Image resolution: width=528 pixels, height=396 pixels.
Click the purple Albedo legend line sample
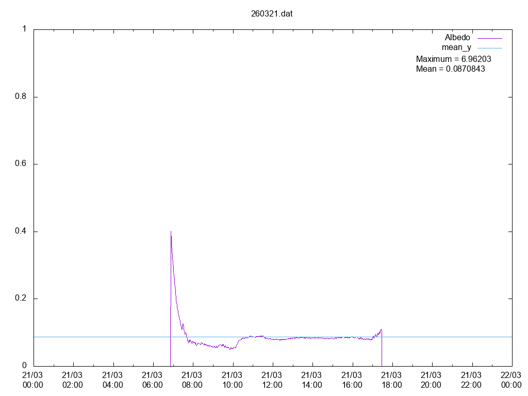click(489, 38)
